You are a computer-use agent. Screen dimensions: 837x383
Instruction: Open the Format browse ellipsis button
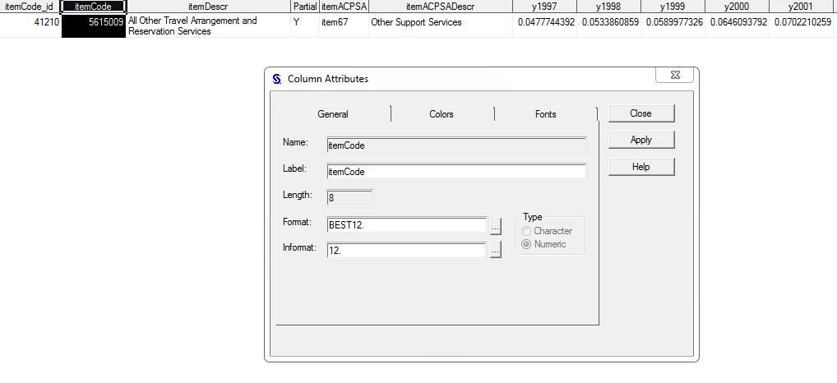[495, 225]
